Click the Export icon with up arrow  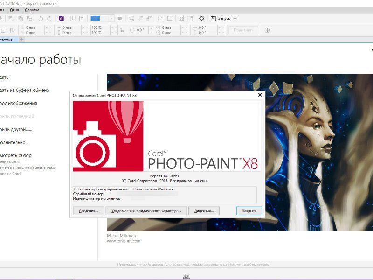pyautogui.click(x=82, y=18)
